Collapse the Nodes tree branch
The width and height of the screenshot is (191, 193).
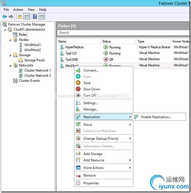coord(10,40)
